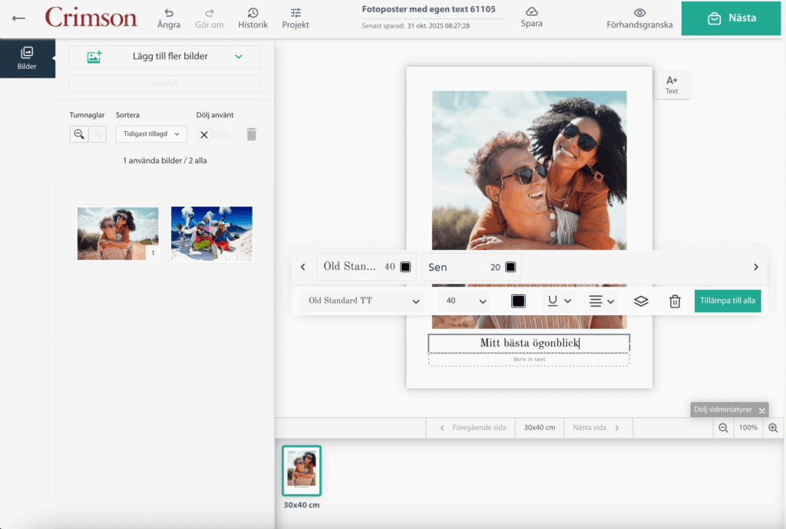Select the Bilder sidebar tab
This screenshot has width=786, height=529.
tap(27, 58)
